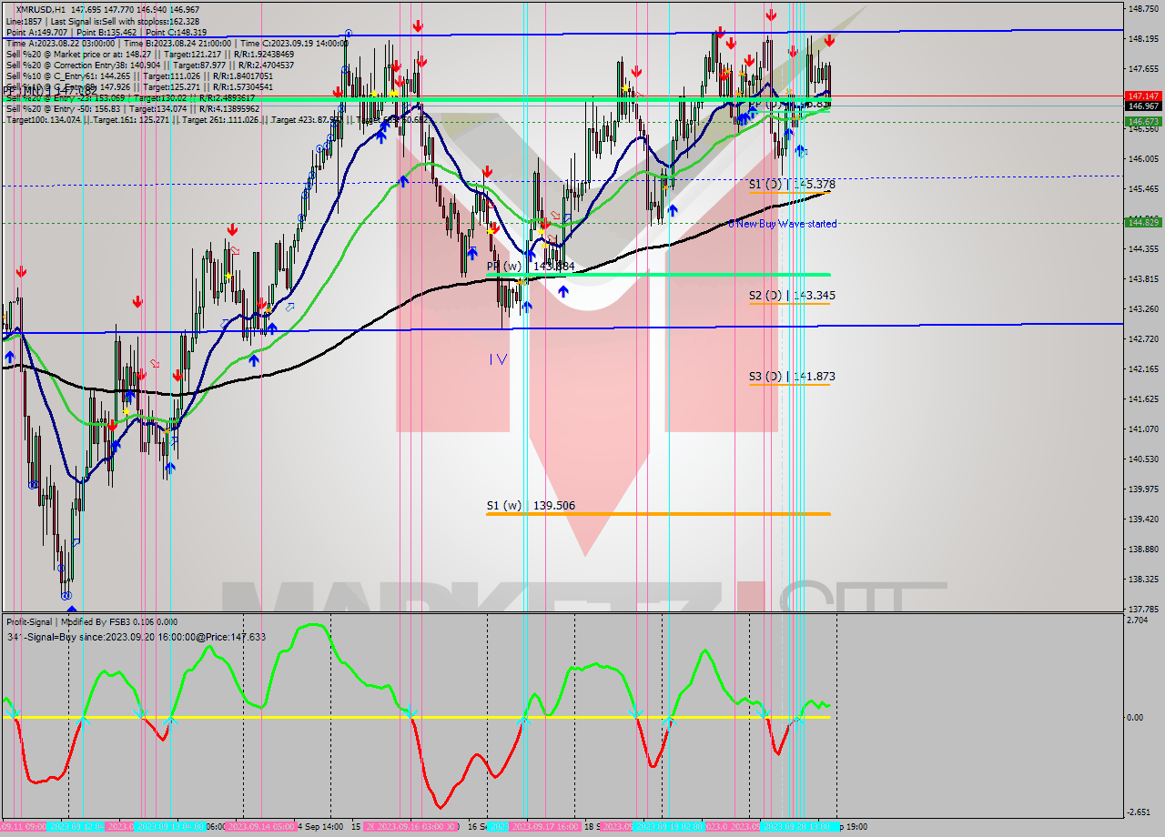Screen dimensions: 1165x837
Task: Click the 148.750 price axis value
Action: pyautogui.click(x=1142, y=9)
